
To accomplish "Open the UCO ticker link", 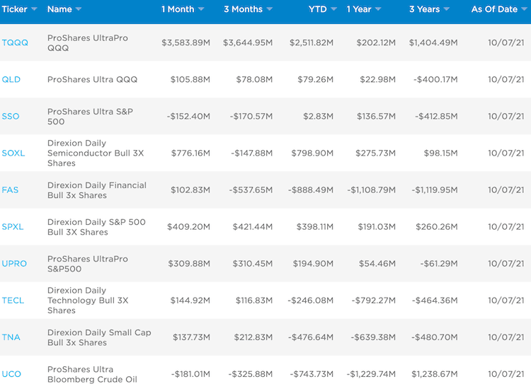I will 11,374.
